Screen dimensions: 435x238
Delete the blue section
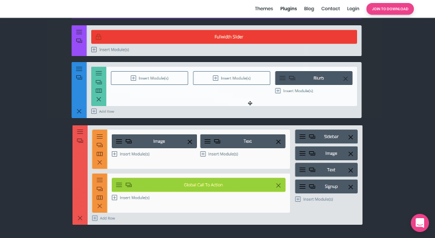(79, 111)
